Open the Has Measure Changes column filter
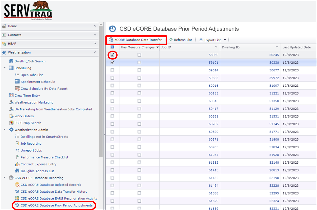The image size is (317, 210). 158,47
